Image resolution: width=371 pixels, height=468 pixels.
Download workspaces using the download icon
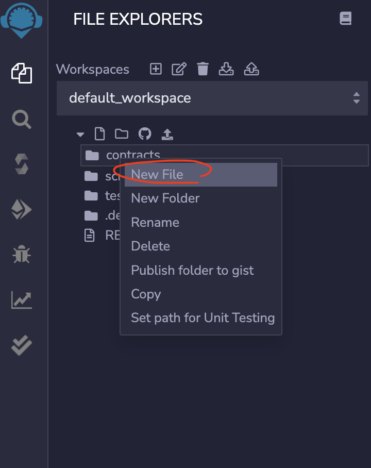[226, 69]
